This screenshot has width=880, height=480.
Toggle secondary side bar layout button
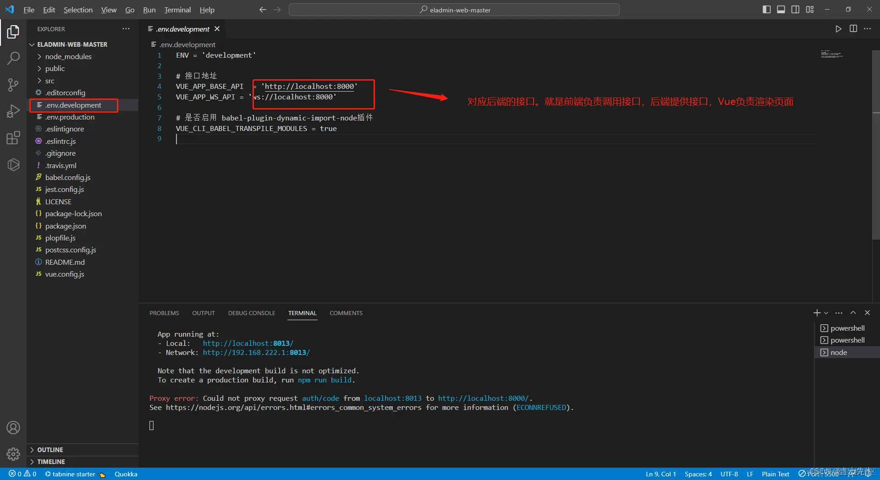(796, 10)
